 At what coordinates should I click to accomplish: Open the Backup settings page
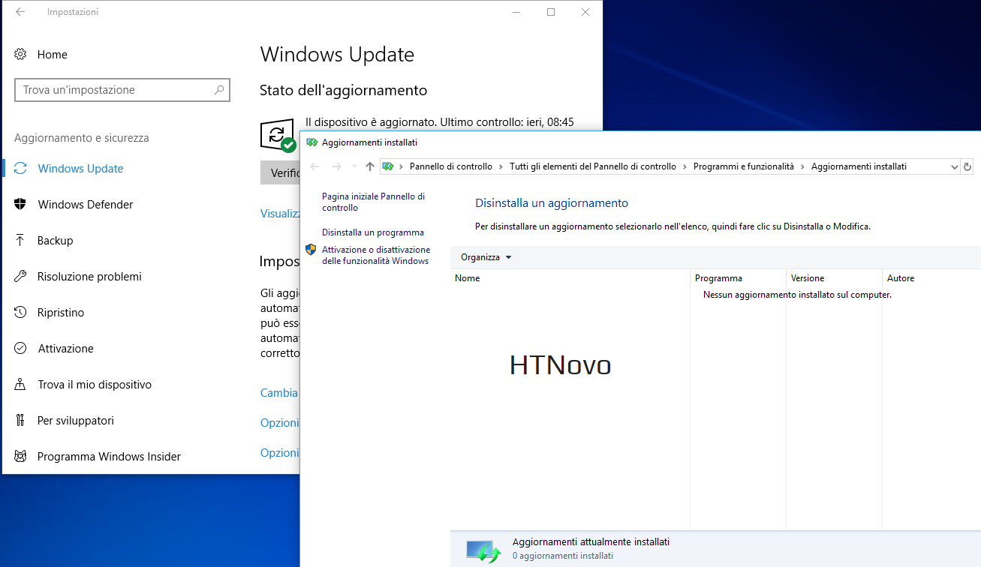tap(56, 241)
